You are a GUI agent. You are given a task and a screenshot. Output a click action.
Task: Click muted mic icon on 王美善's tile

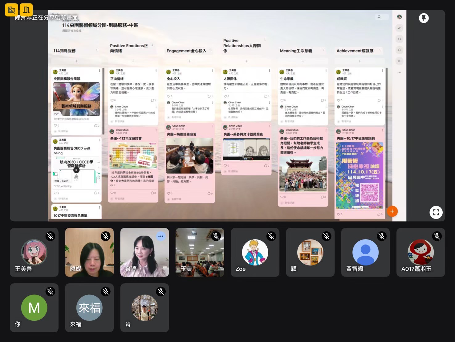click(x=51, y=236)
